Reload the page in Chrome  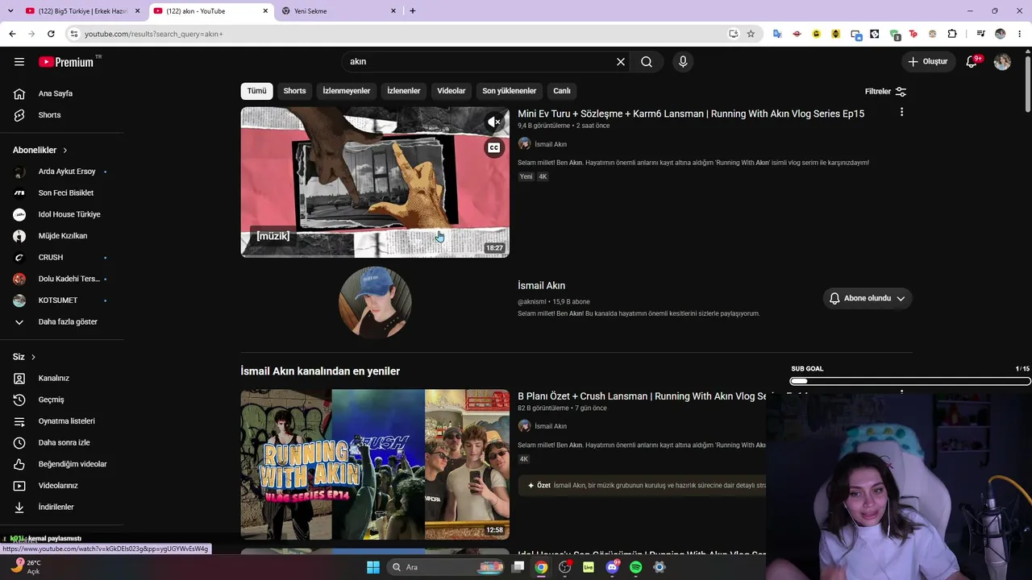[51, 34]
